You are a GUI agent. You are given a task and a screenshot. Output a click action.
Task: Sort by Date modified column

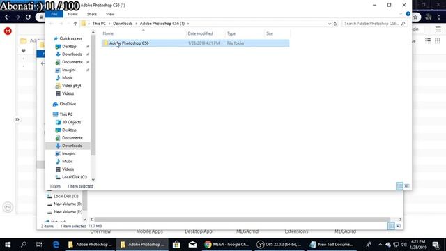coord(200,33)
